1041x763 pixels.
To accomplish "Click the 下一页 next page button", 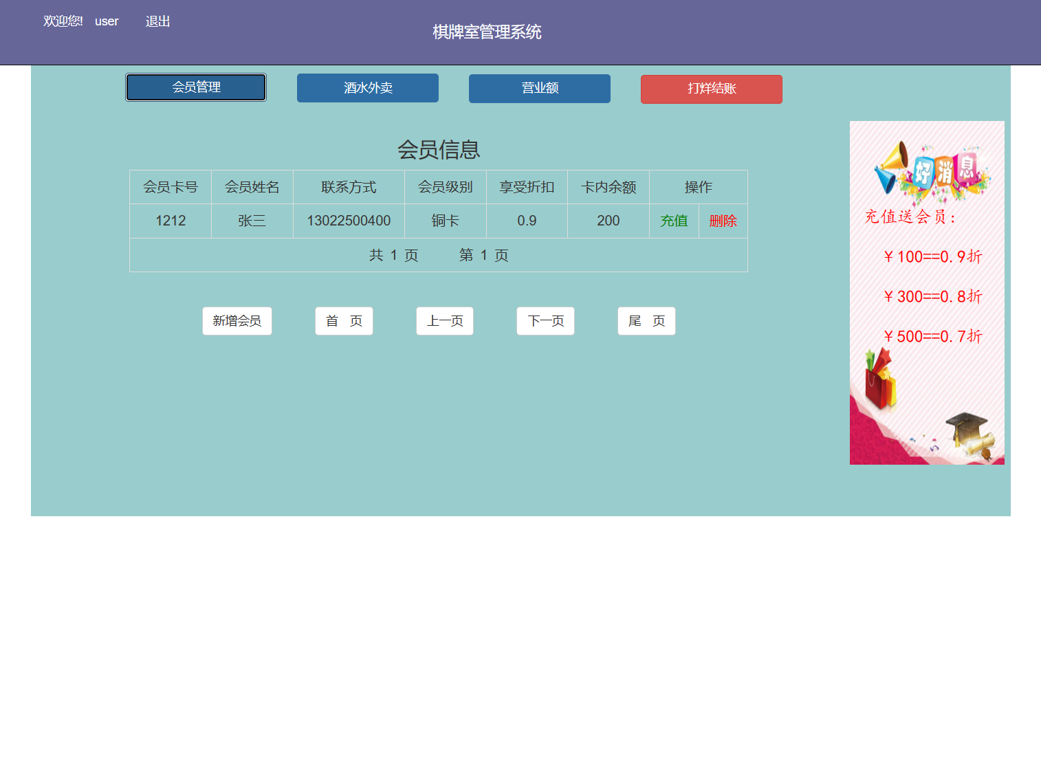I will pyautogui.click(x=545, y=320).
